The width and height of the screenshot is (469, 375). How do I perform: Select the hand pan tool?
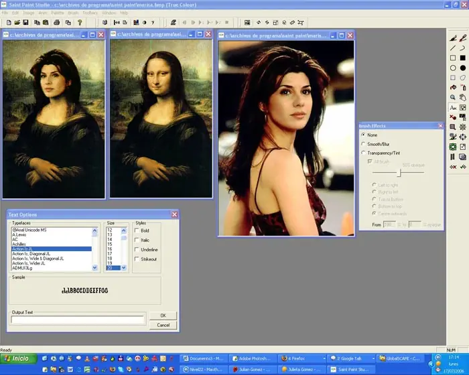coord(462,97)
